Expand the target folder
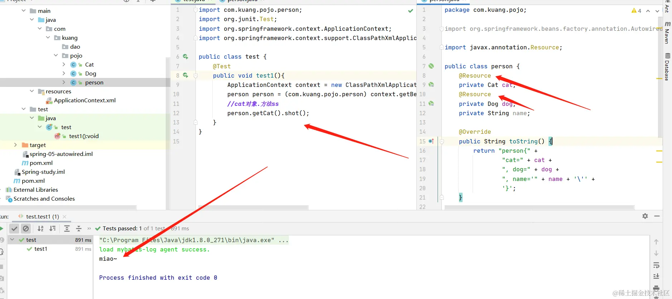Image resolution: width=672 pixels, height=299 pixels. (x=15, y=145)
